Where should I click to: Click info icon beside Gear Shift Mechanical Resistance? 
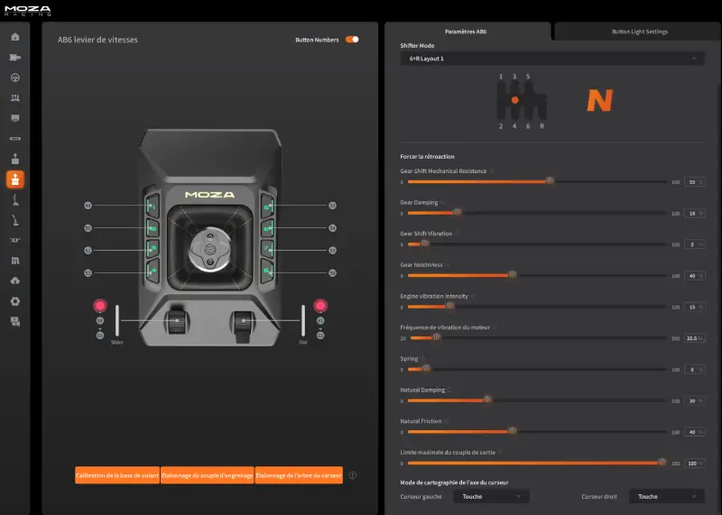492,171
